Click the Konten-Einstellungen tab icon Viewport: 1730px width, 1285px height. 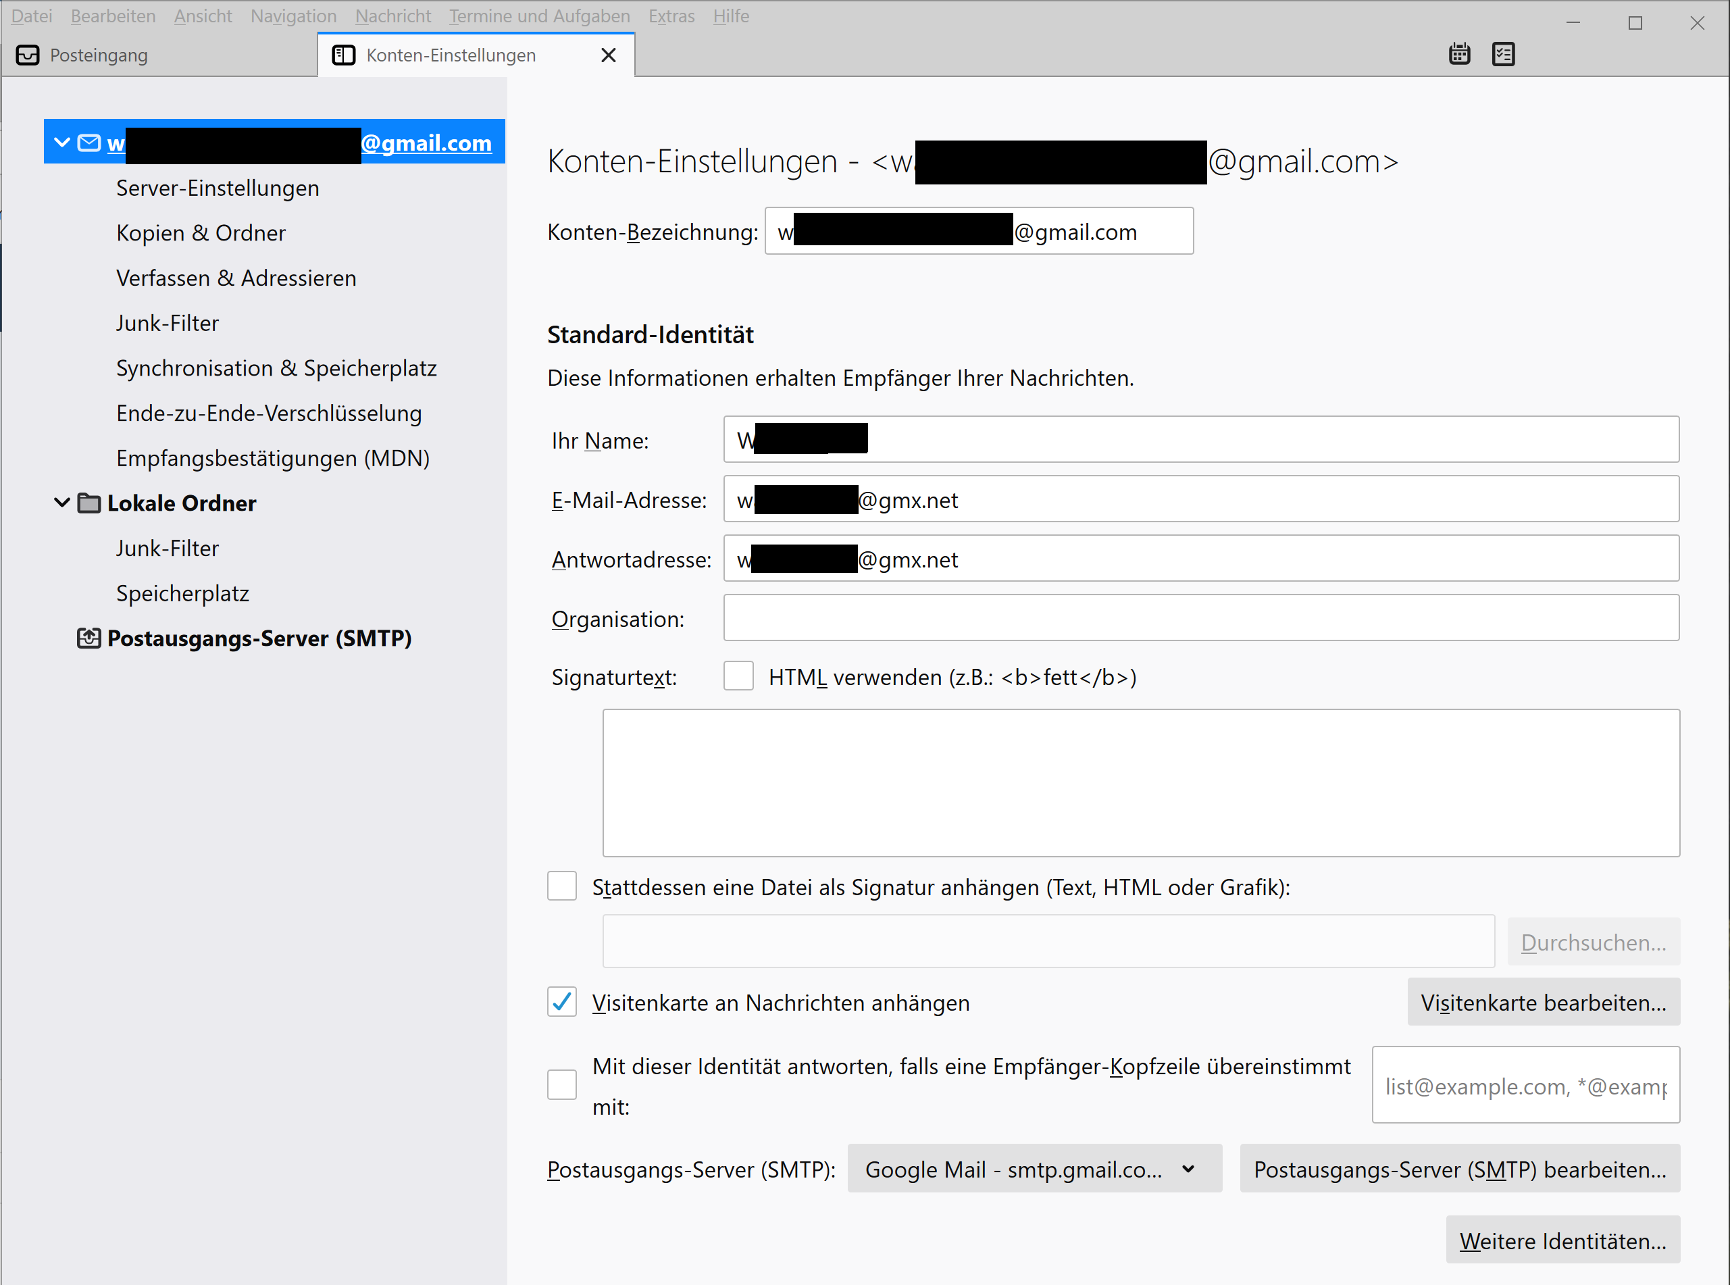(x=344, y=55)
